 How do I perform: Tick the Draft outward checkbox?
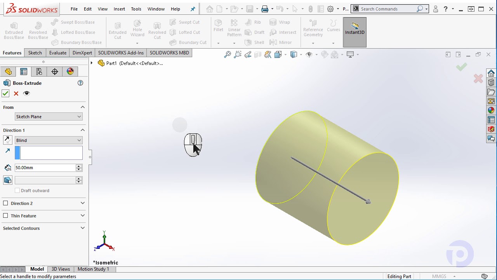coord(17,191)
